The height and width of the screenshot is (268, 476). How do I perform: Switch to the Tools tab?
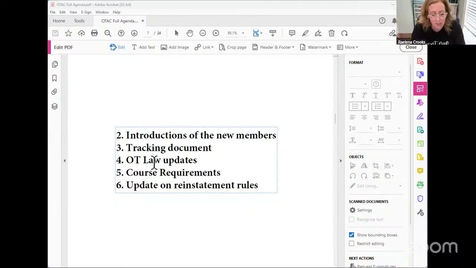79,21
